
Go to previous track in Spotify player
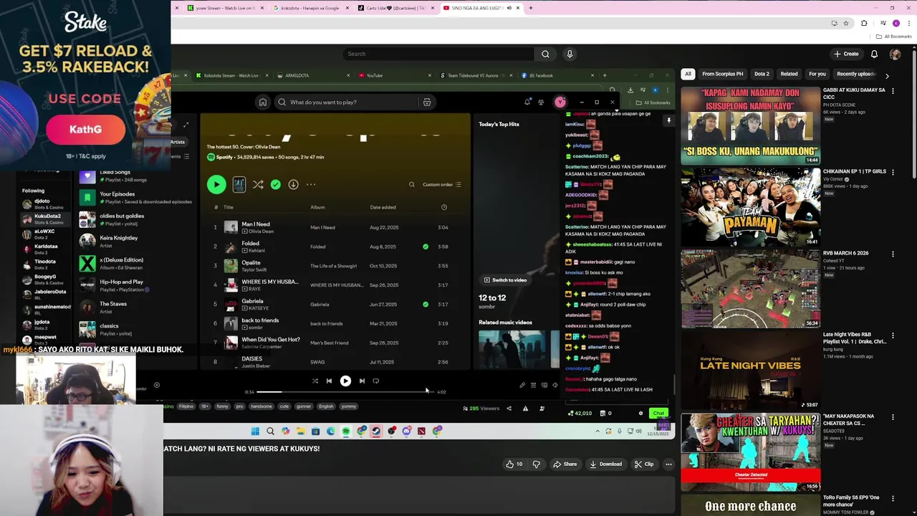(329, 381)
